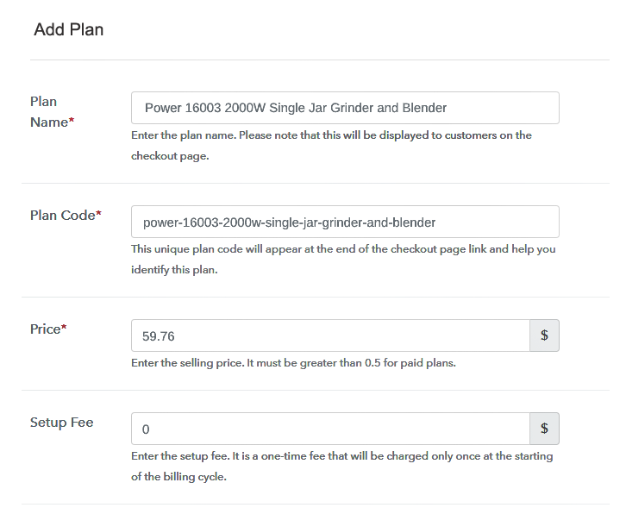The width and height of the screenshot is (626, 514).
Task: Click the red asterisk next to Price
Action: point(64,327)
